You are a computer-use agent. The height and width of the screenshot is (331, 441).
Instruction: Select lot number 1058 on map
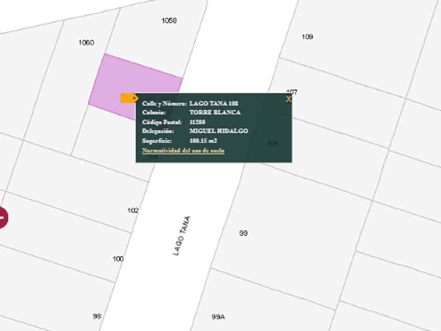coord(169,20)
